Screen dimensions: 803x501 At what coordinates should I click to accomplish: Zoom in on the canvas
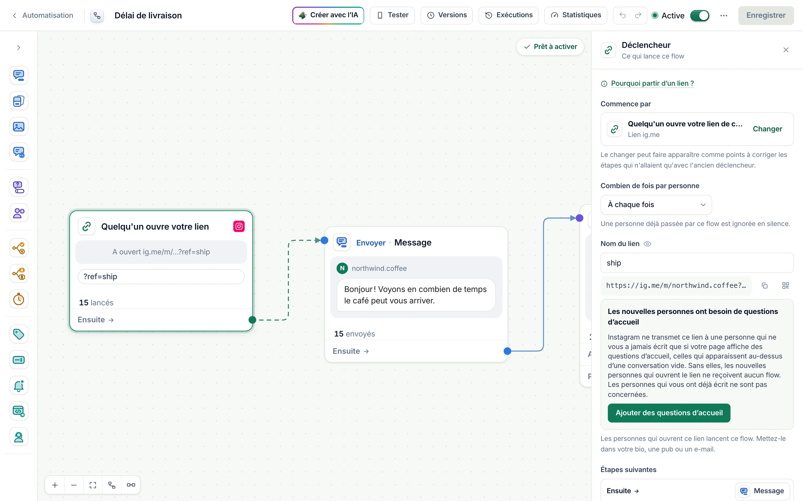55,485
